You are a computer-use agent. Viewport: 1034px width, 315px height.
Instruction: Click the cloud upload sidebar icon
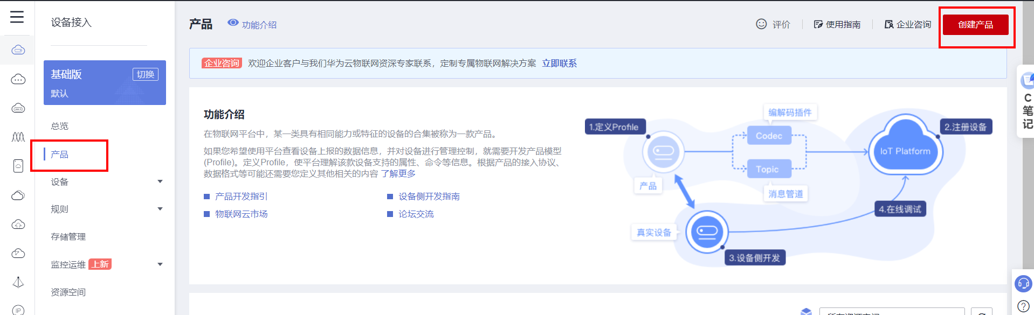(18, 224)
